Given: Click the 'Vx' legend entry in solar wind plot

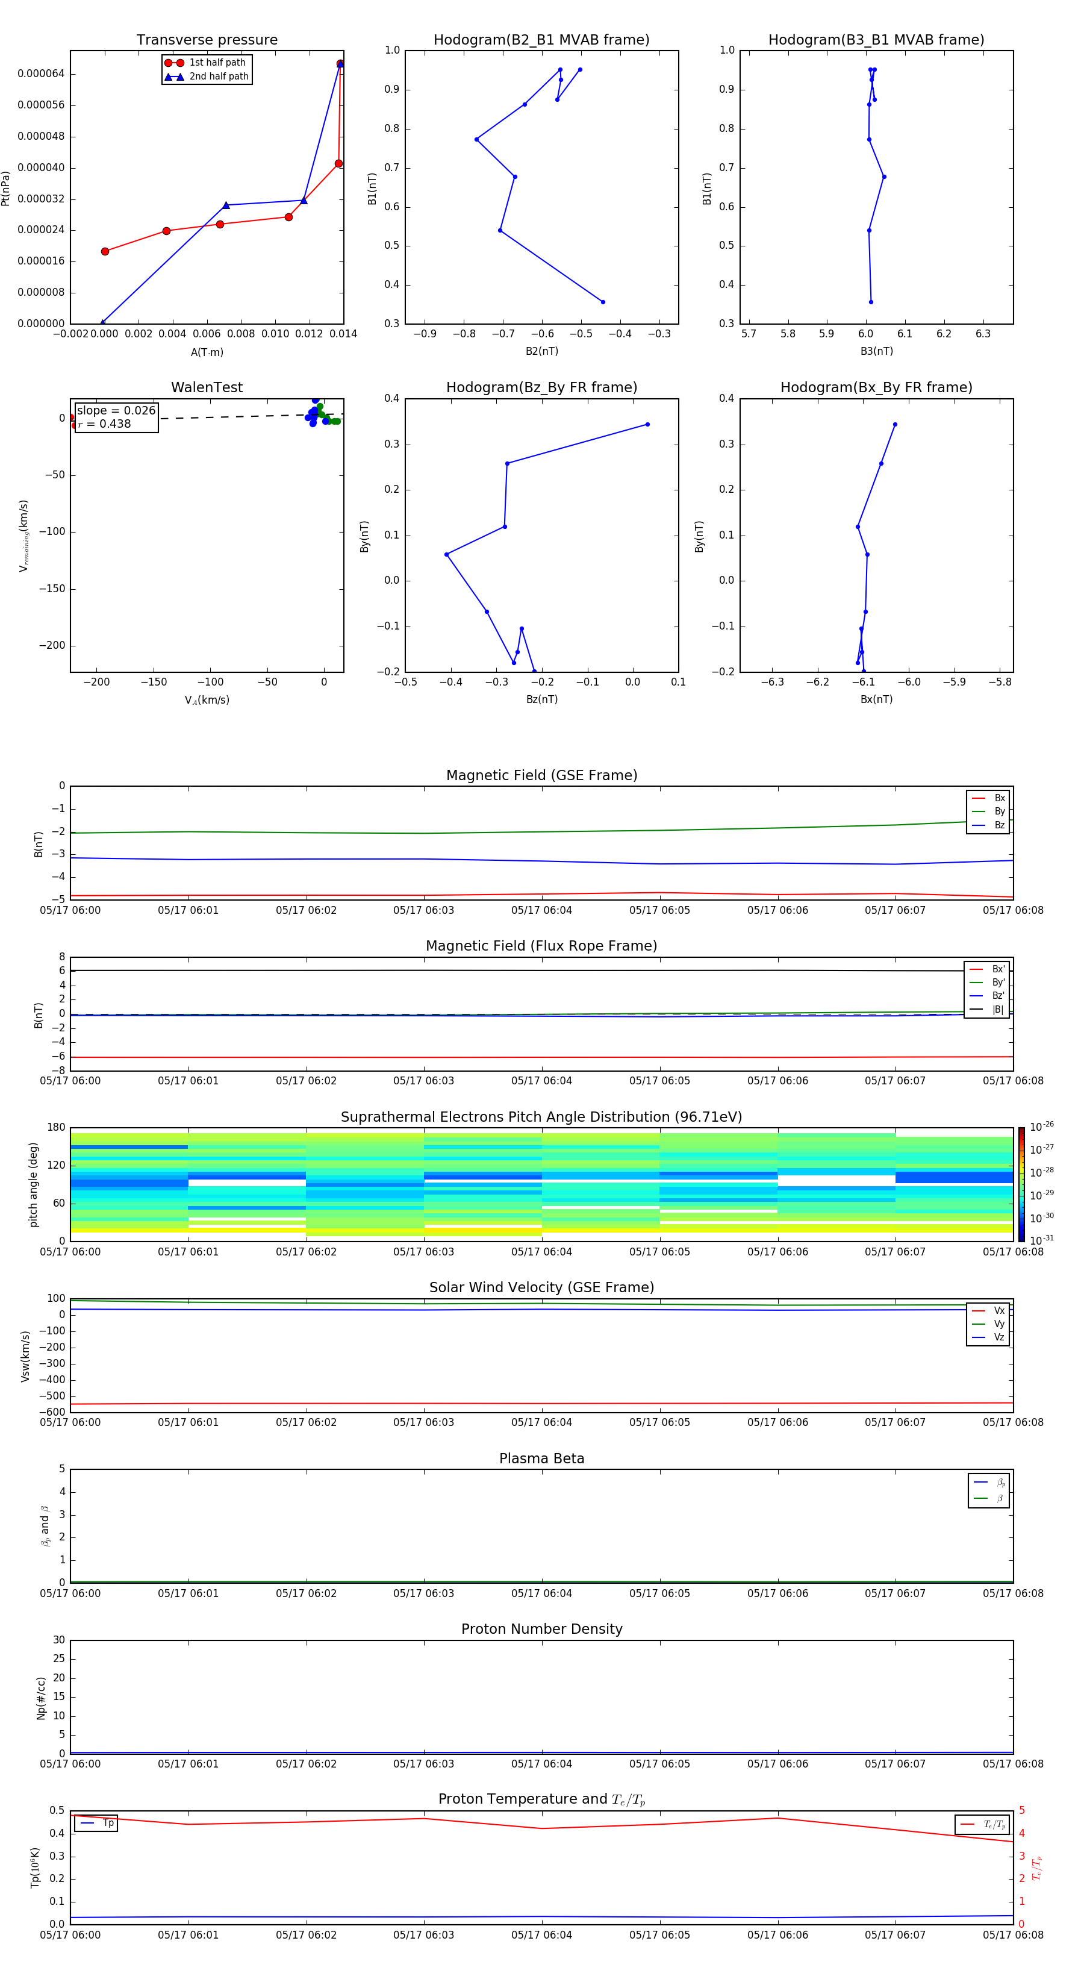Looking at the screenshot, I should pyautogui.click(x=988, y=1310).
